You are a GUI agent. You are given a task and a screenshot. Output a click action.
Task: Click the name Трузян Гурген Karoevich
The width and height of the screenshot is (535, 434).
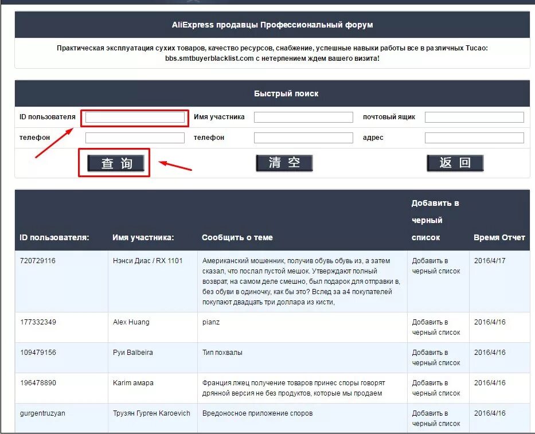[x=151, y=413]
